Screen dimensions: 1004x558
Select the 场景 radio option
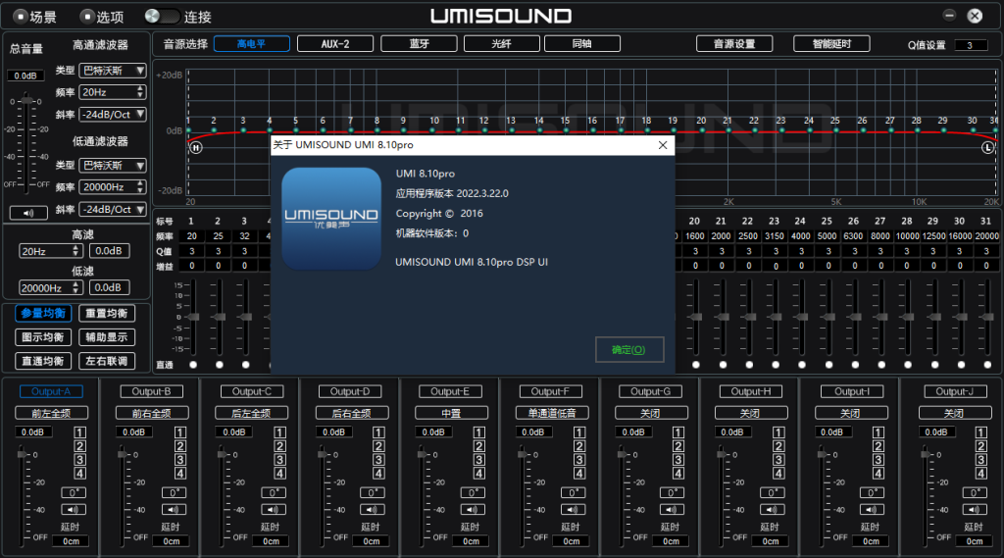click(20, 17)
